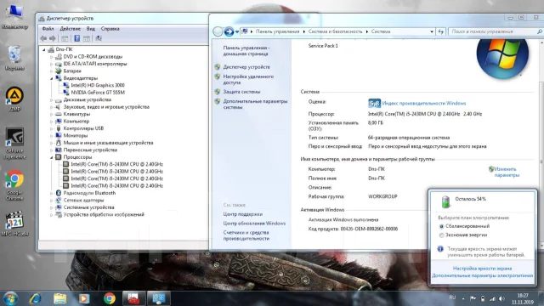Viewport: 544px width, 306px height.
Task: Open MPC-HC x64 desktop shortcut
Action: (14, 224)
